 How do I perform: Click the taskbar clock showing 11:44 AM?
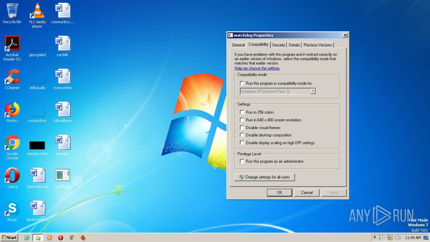click(x=413, y=238)
